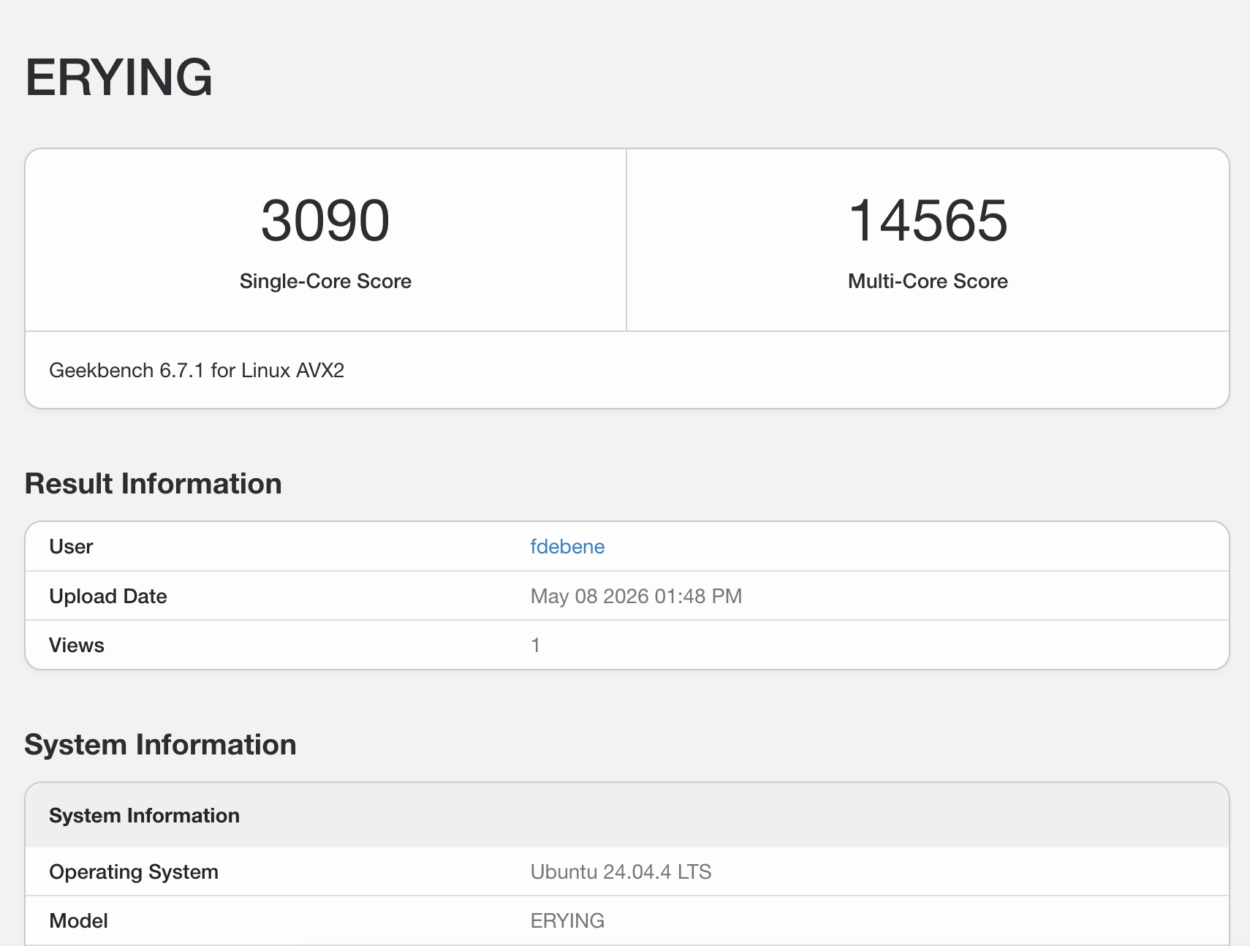Click the large System Information section heading
Screen dimensions: 1250x946
click(x=161, y=745)
